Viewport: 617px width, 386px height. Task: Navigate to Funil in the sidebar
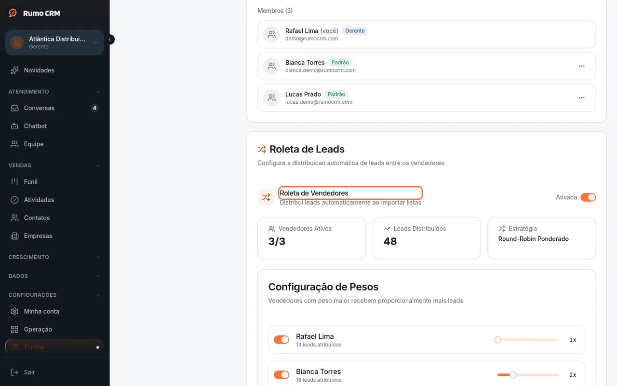(54, 182)
